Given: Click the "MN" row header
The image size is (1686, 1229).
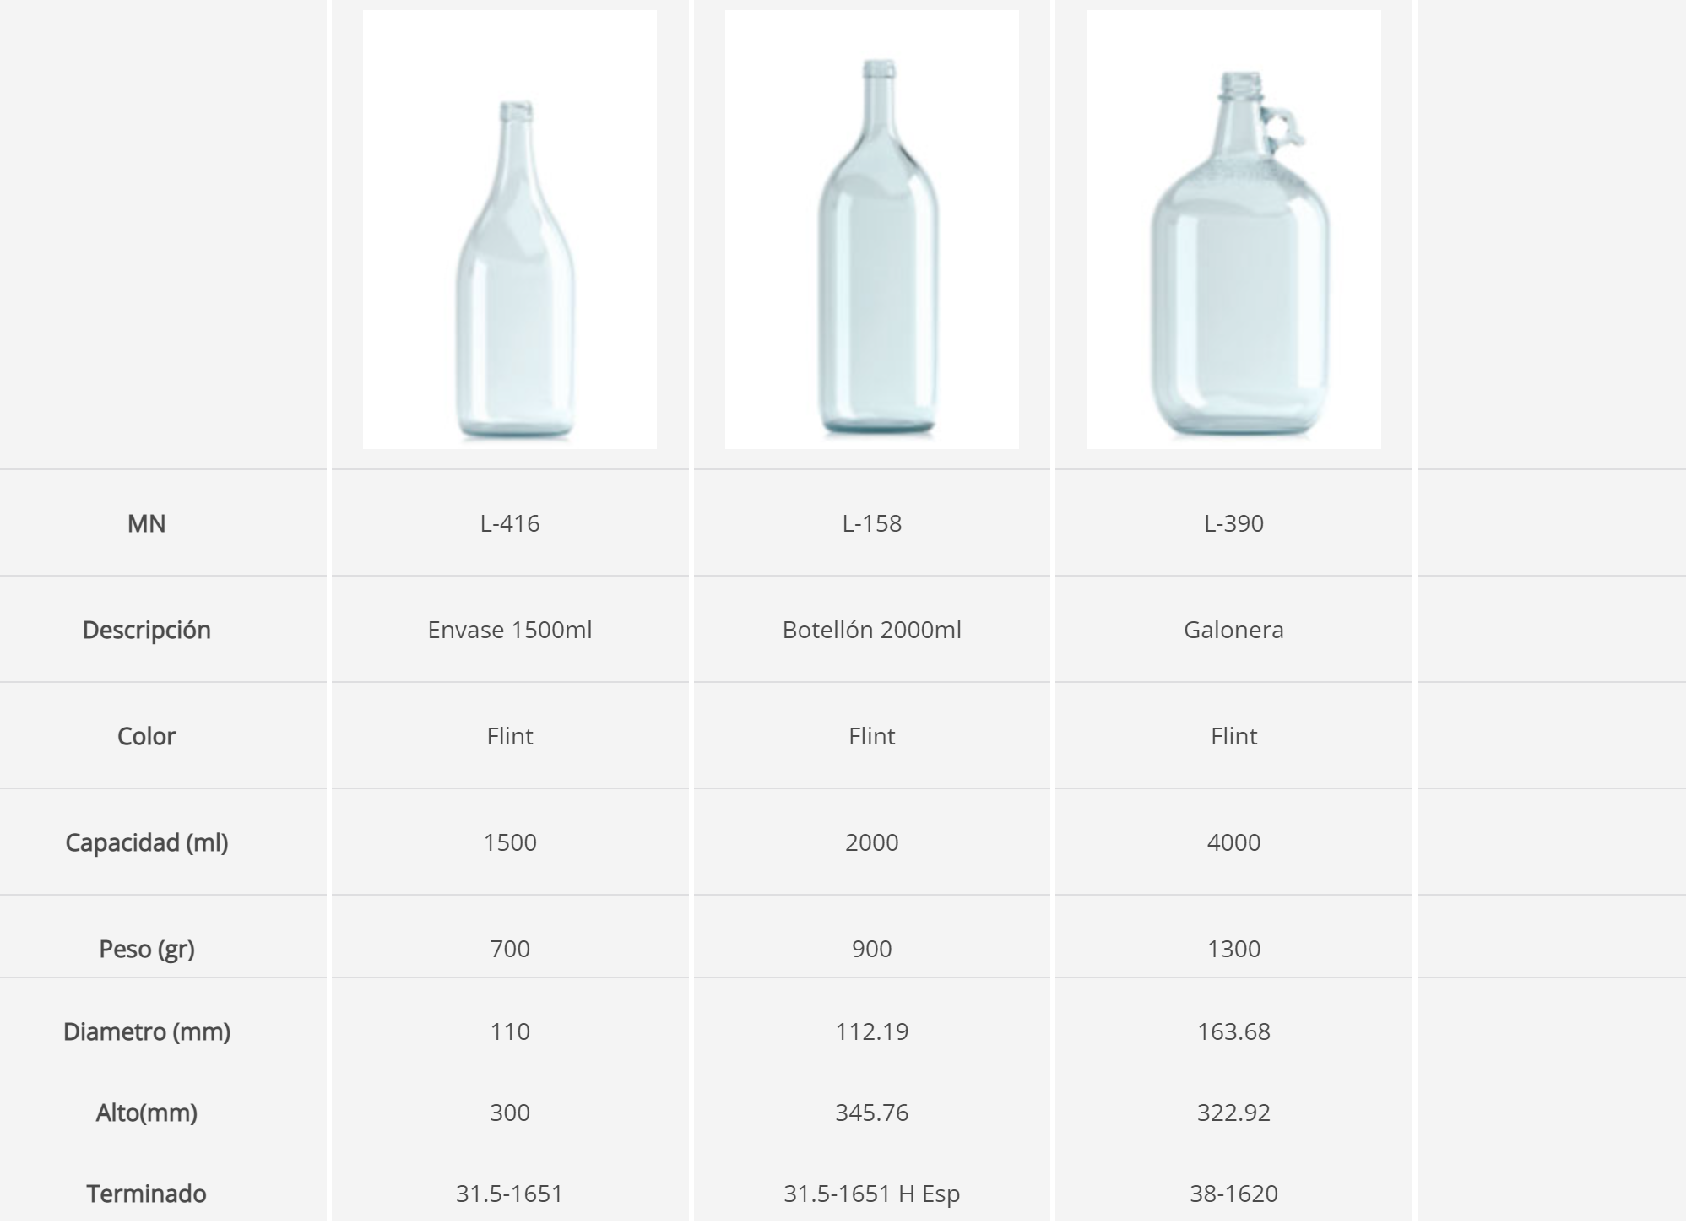Looking at the screenshot, I should pyautogui.click(x=146, y=523).
